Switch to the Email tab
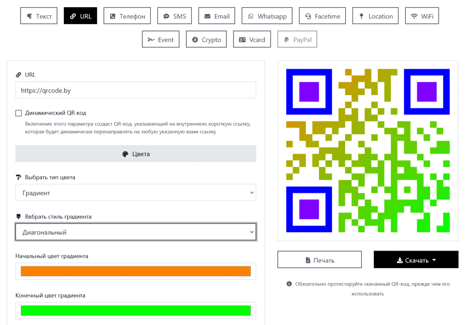Image resolution: width=465 pixels, height=325 pixels. coord(217,16)
